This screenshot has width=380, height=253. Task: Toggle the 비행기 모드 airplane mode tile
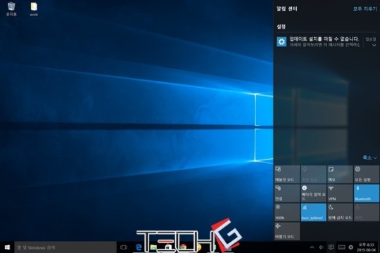[x=287, y=231]
